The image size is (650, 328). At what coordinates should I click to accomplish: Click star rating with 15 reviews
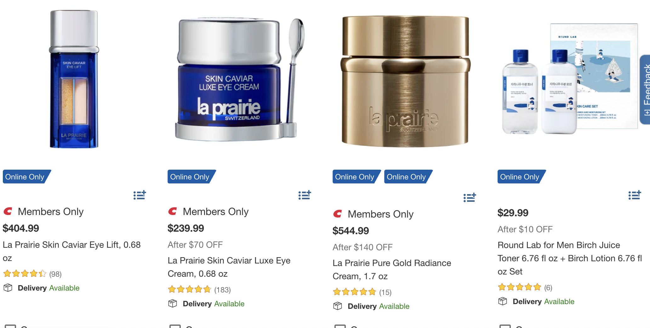(355, 292)
